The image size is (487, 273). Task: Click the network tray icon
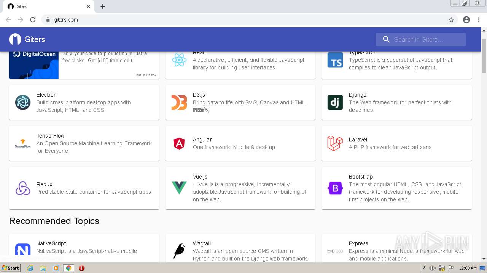442,268
